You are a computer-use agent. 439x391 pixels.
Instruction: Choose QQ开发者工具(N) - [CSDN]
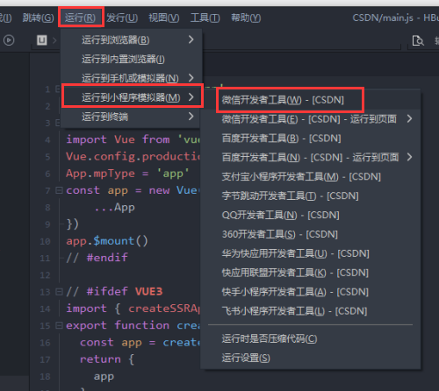[x=312, y=215]
